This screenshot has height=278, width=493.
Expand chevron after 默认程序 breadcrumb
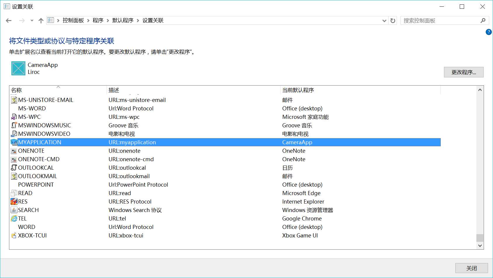(x=138, y=20)
